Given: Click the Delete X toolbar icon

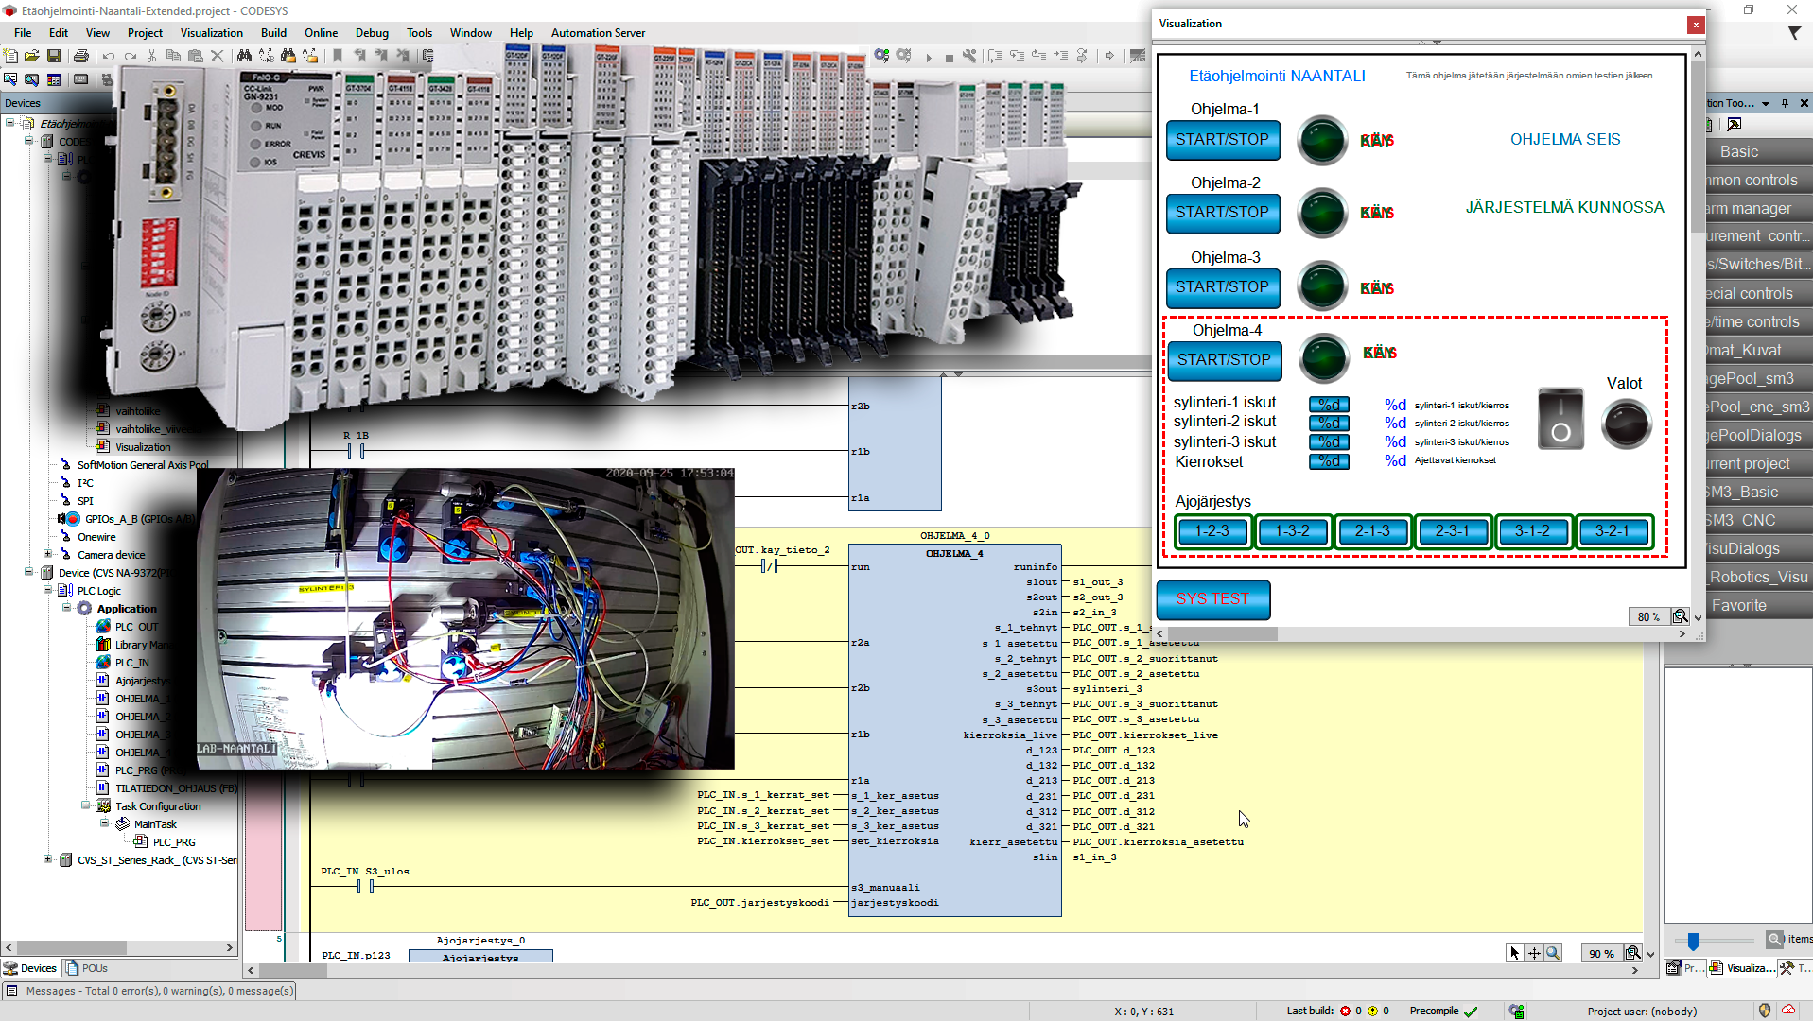Looking at the screenshot, I should (x=218, y=57).
